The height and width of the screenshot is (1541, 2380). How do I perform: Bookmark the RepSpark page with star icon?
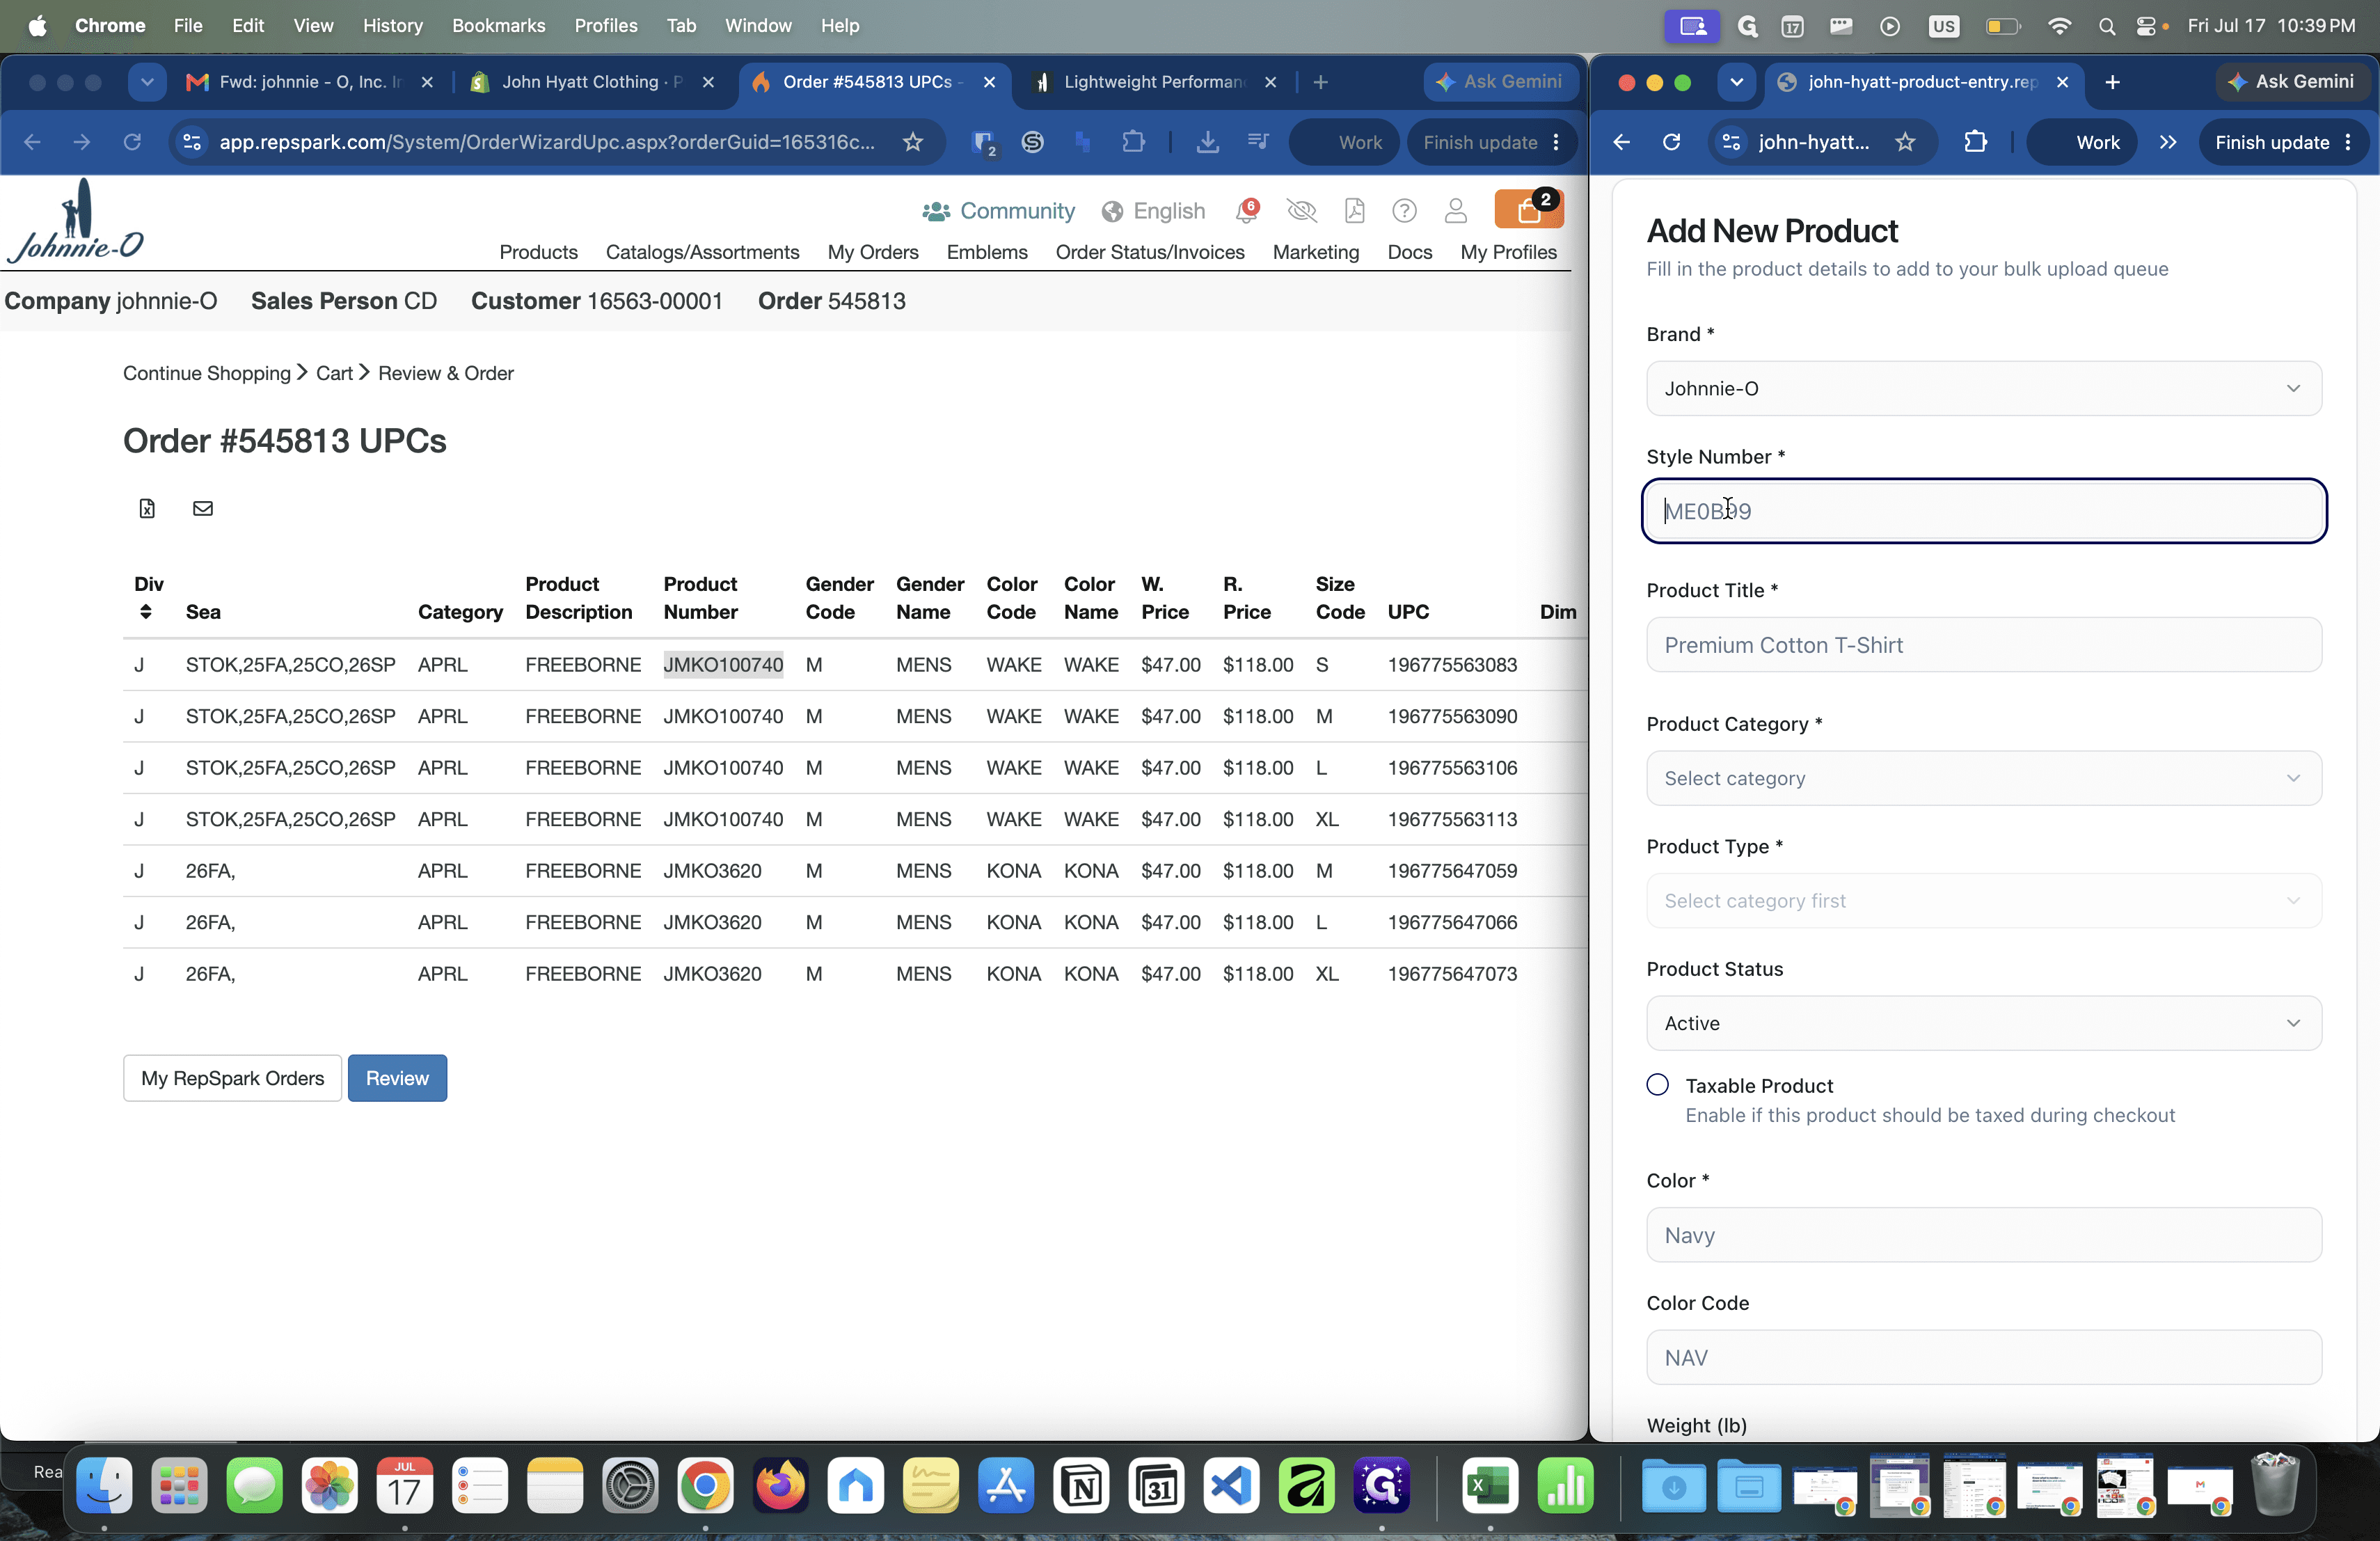[x=912, y=142]
